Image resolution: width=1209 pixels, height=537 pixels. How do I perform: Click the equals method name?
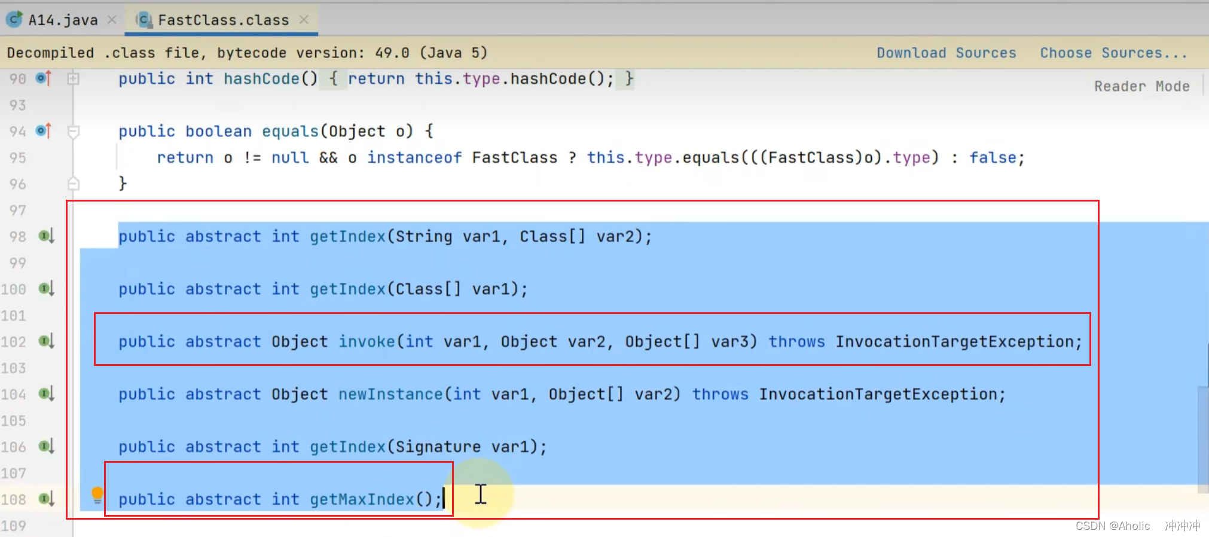pyautogui.click(x=290, y=131)
